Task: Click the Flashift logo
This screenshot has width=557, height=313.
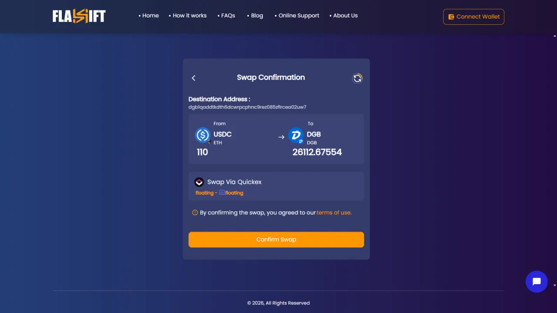Action: point(79,17)
